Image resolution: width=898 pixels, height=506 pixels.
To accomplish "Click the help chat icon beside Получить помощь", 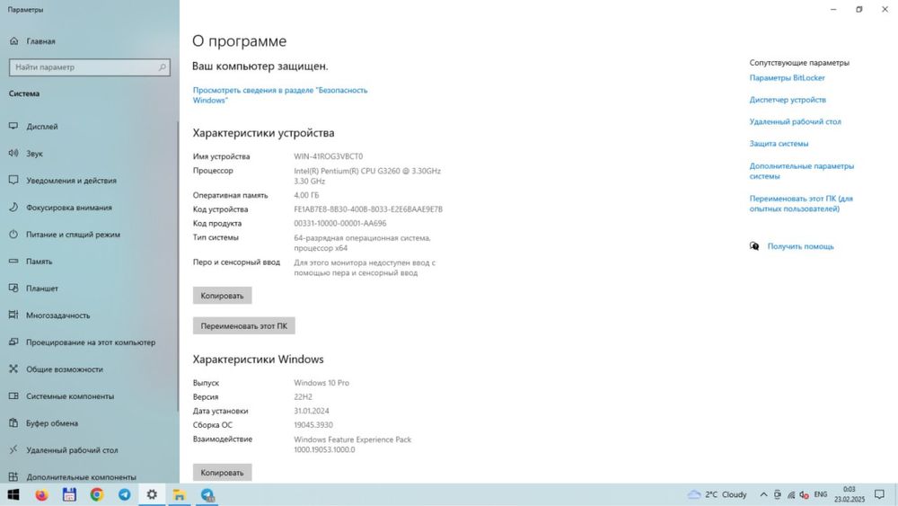I will click(x=754, y=246).
